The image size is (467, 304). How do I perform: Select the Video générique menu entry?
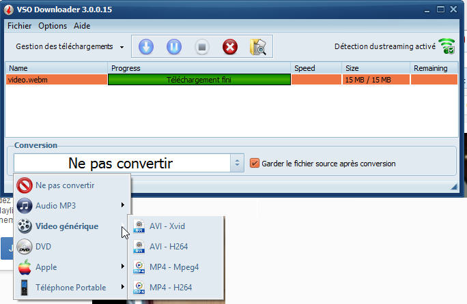click(x=72, y=226)
